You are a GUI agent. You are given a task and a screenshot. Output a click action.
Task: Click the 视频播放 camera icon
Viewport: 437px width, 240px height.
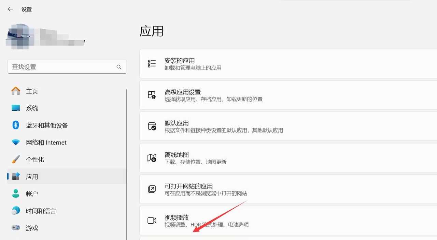tap(152, 221)
